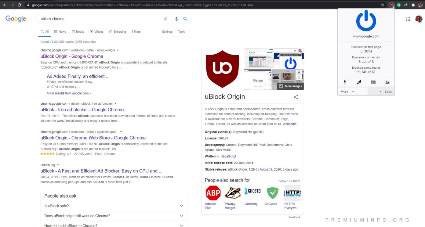The width and height of the screenshot is (425, 227).
Task: Open the Extensions puzzle-piece menu
Action: (x=413, y=5)
